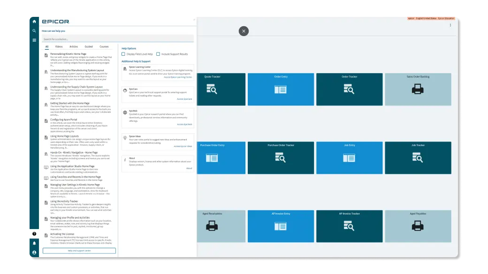
Task: Close the help panel with X button
Action: tap(244, 31)
